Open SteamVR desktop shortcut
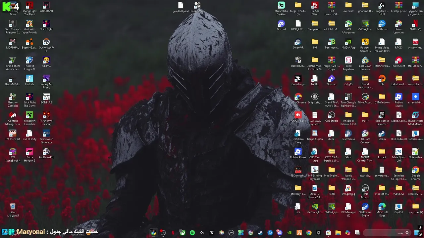 coord(298,44)
